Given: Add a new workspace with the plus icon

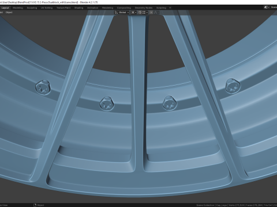Looking at the screenshot, I should tap(170, 8).
